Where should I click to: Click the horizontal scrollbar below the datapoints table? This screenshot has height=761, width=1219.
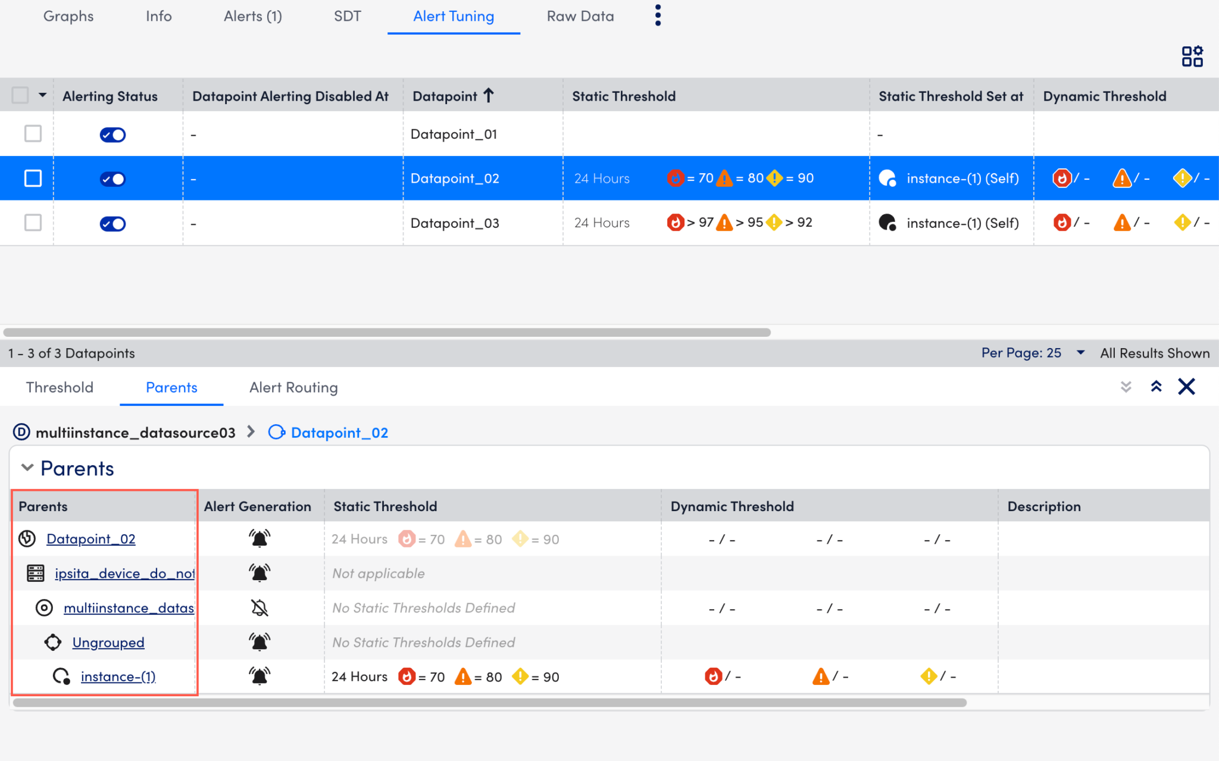(x=387, y=331)
